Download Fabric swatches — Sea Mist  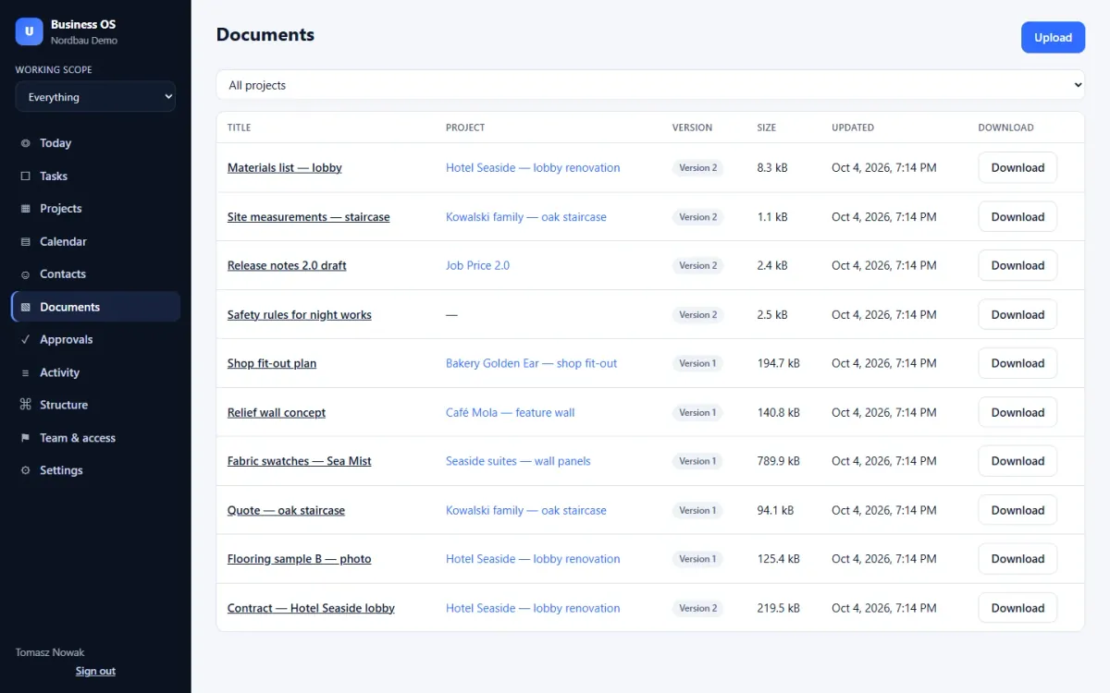tap(1017, 461)
